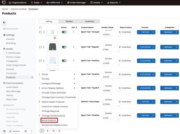Tick the checkbox for the ST485 product

(x=40, y=47)
